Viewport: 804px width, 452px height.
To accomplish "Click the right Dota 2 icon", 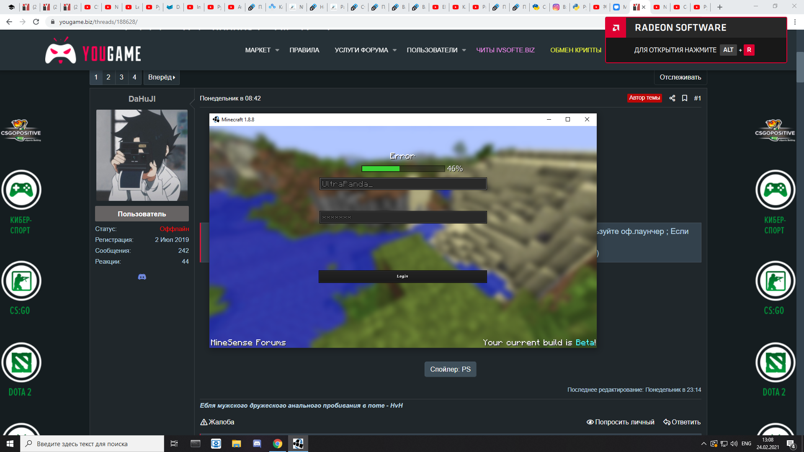I will click(775, 362).
